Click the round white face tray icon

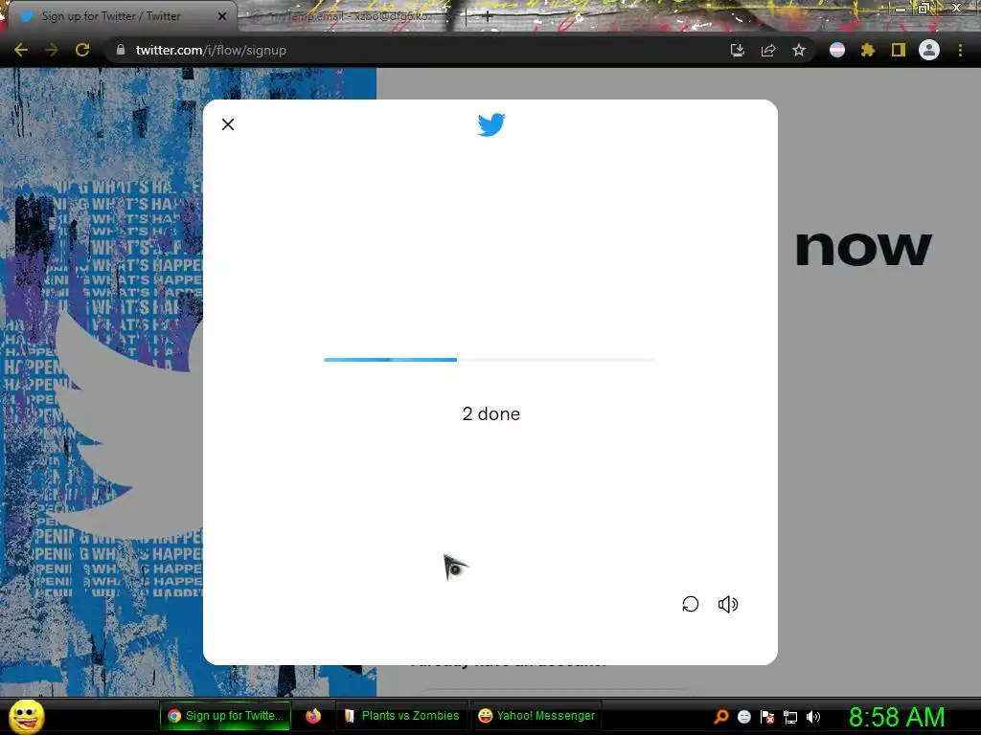[743, 717]
